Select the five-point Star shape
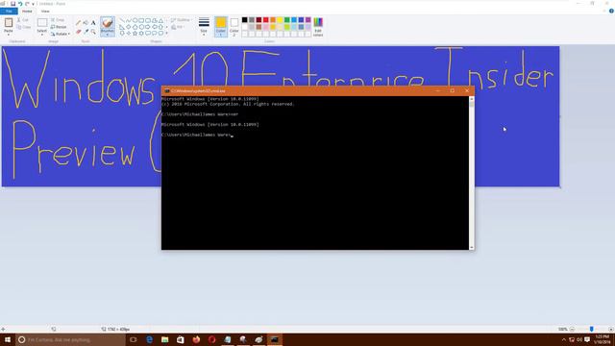This screenshot has height=346, width=615. click(135, 34)
